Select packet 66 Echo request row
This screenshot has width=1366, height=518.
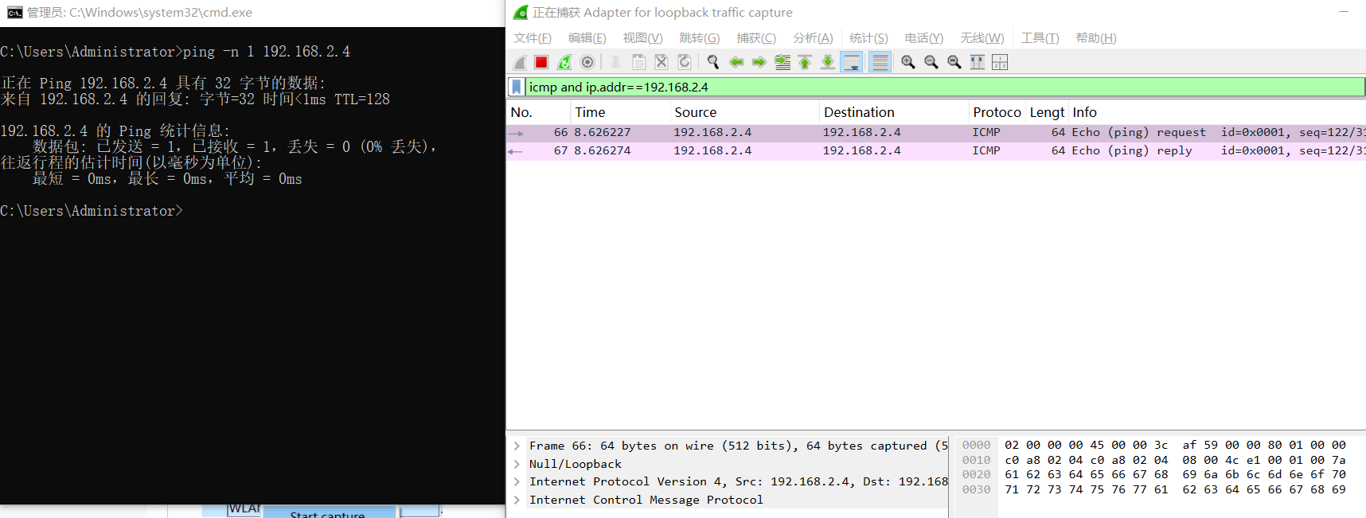click(x=936, y=133)
